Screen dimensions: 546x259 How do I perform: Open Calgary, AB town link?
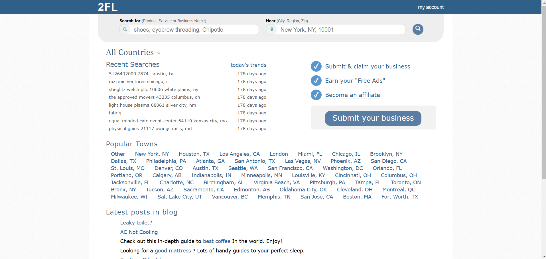click(167, 175)
